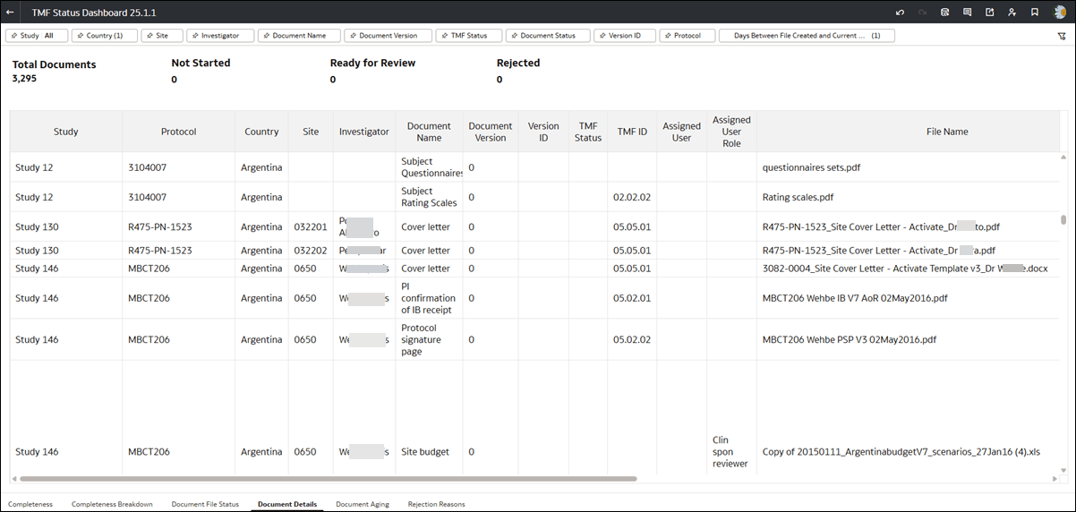
Task: Click the export/share icon in header
Action: tap(989, 12)
